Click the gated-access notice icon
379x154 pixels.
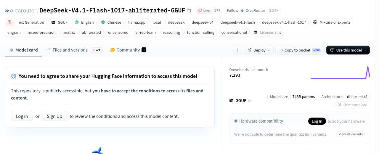click(14, 76)
